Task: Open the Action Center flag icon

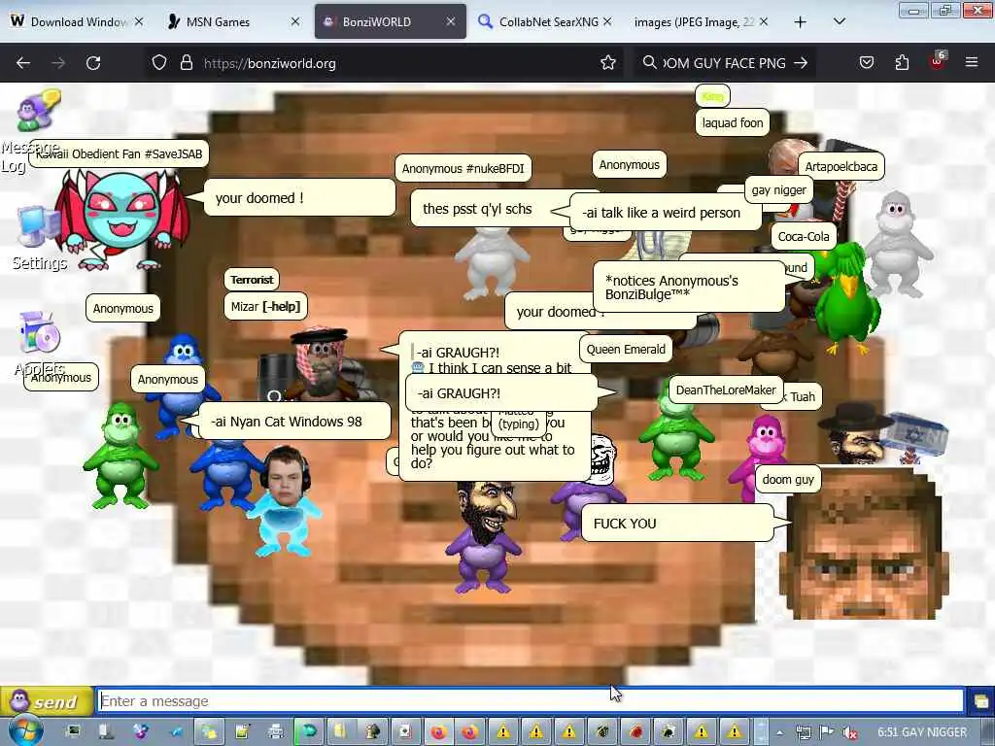Action: 827,732
